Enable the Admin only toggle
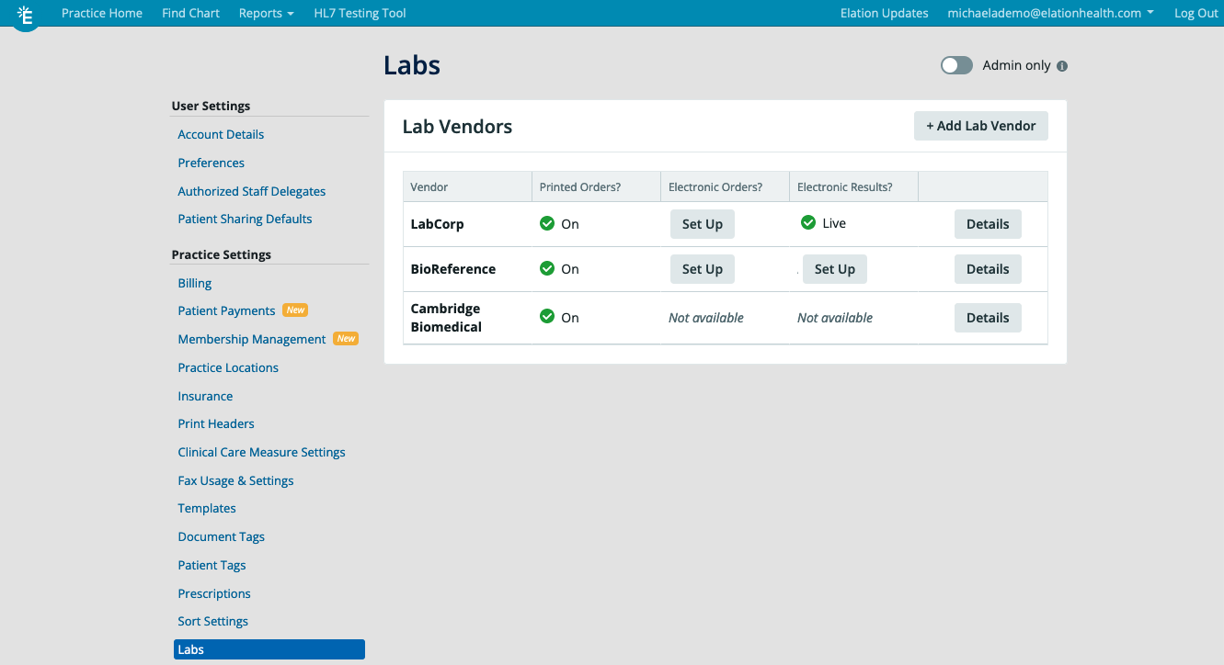 pos(955,65)
